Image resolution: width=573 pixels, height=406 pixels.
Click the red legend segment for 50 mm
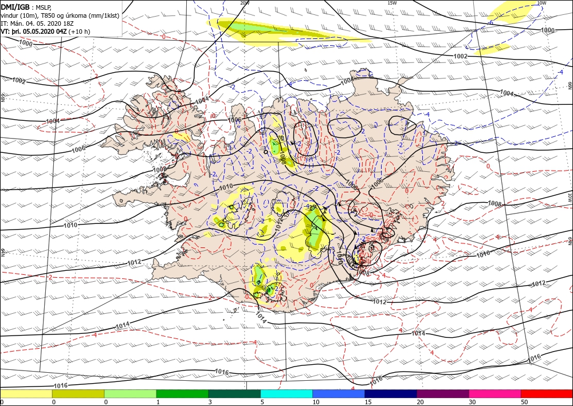pyautogui.click(x=547, y=393)
